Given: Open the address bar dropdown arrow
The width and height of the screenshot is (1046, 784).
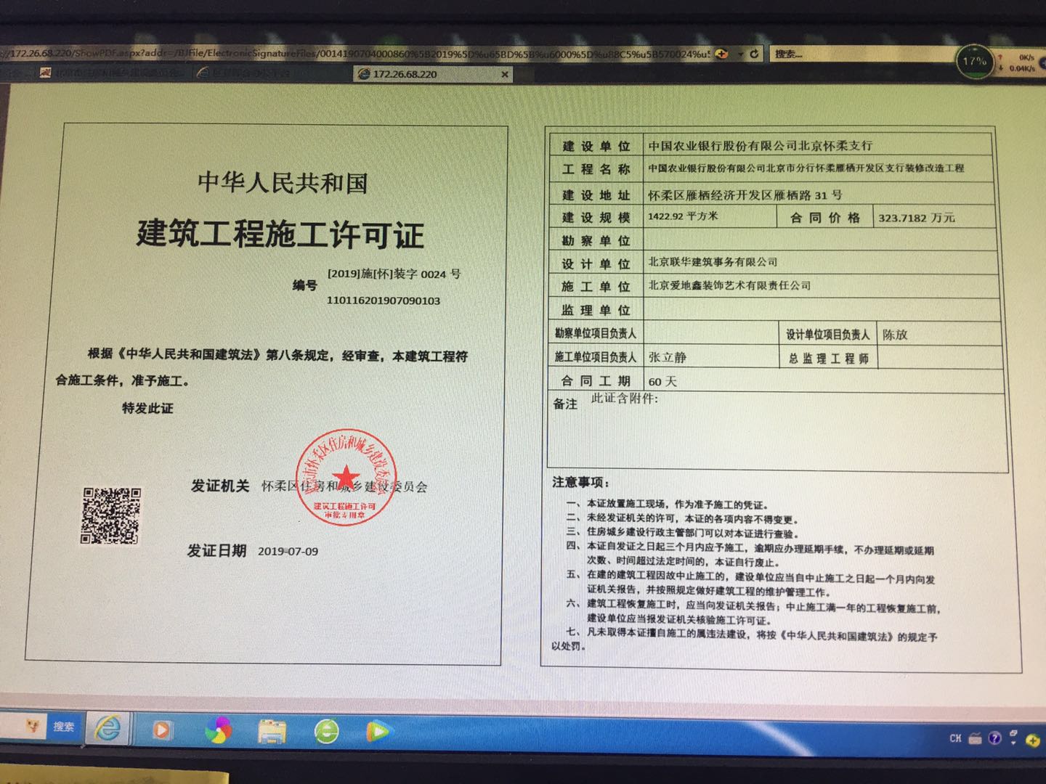Looking at the screenshot, I should click(x=740, y=54).
